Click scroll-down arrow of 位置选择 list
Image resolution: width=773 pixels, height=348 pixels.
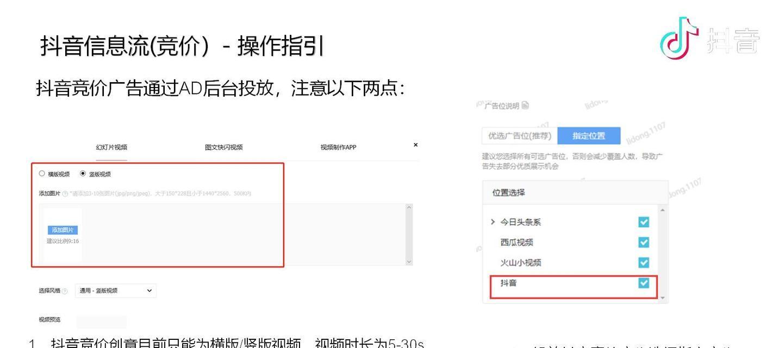662,298
